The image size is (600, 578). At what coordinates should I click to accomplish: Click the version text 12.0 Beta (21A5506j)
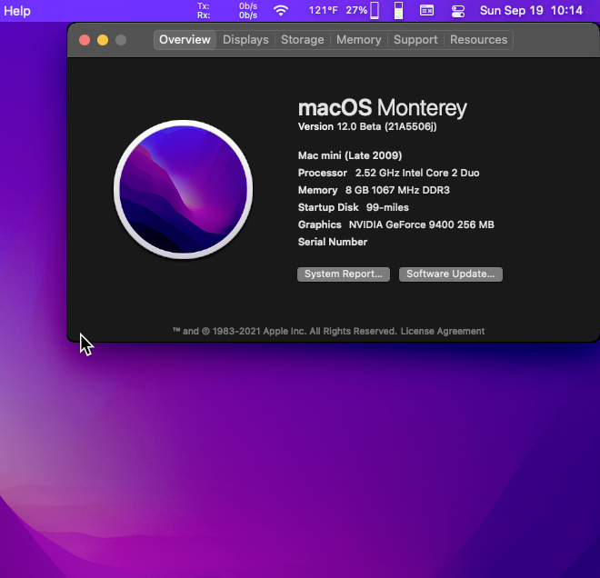pos(386,126)
